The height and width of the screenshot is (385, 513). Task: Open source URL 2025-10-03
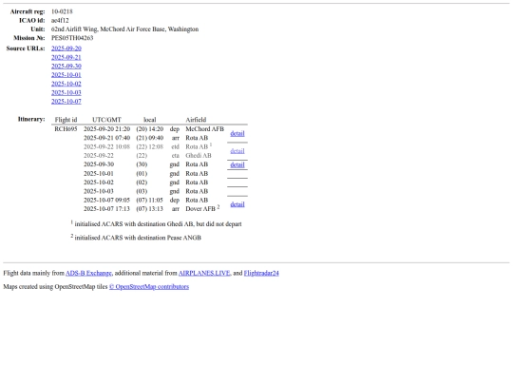tap(66, 92)
